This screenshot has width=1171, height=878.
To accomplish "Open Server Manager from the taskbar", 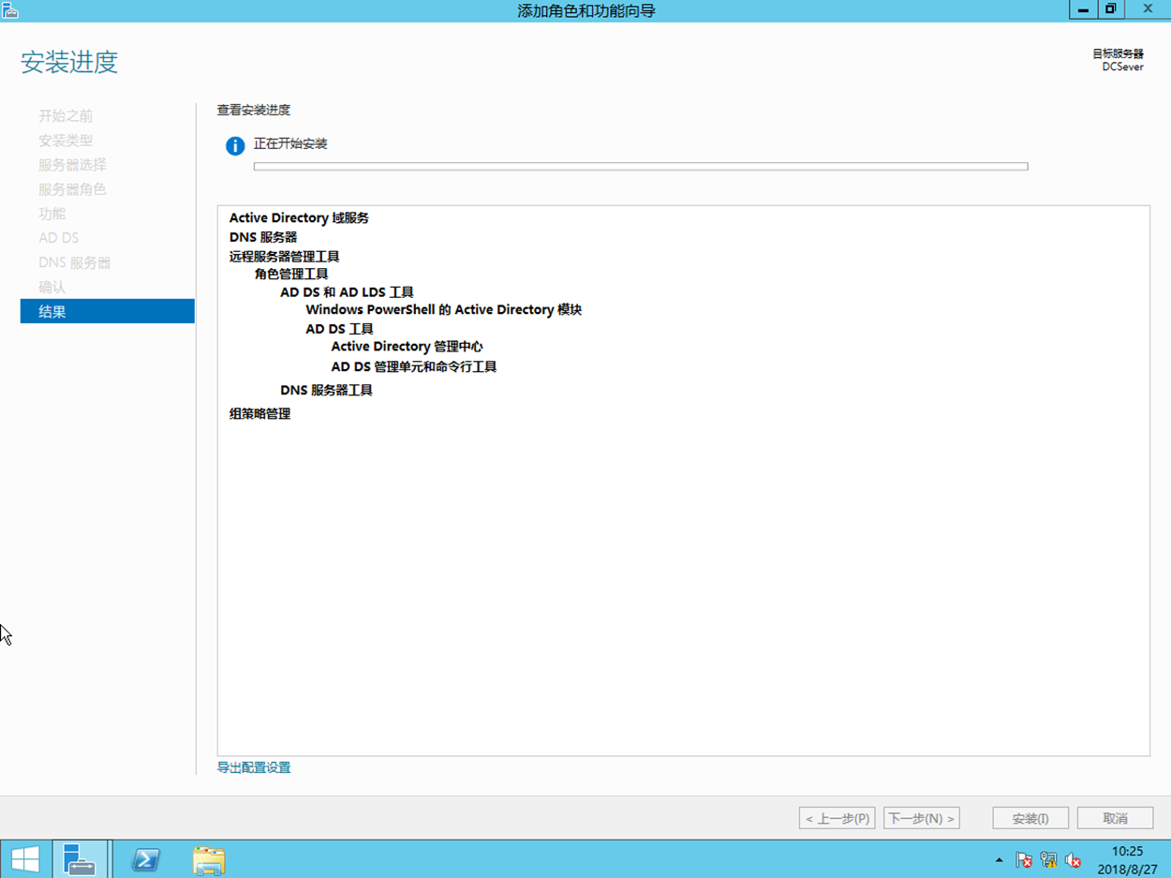I will point(80,859).
